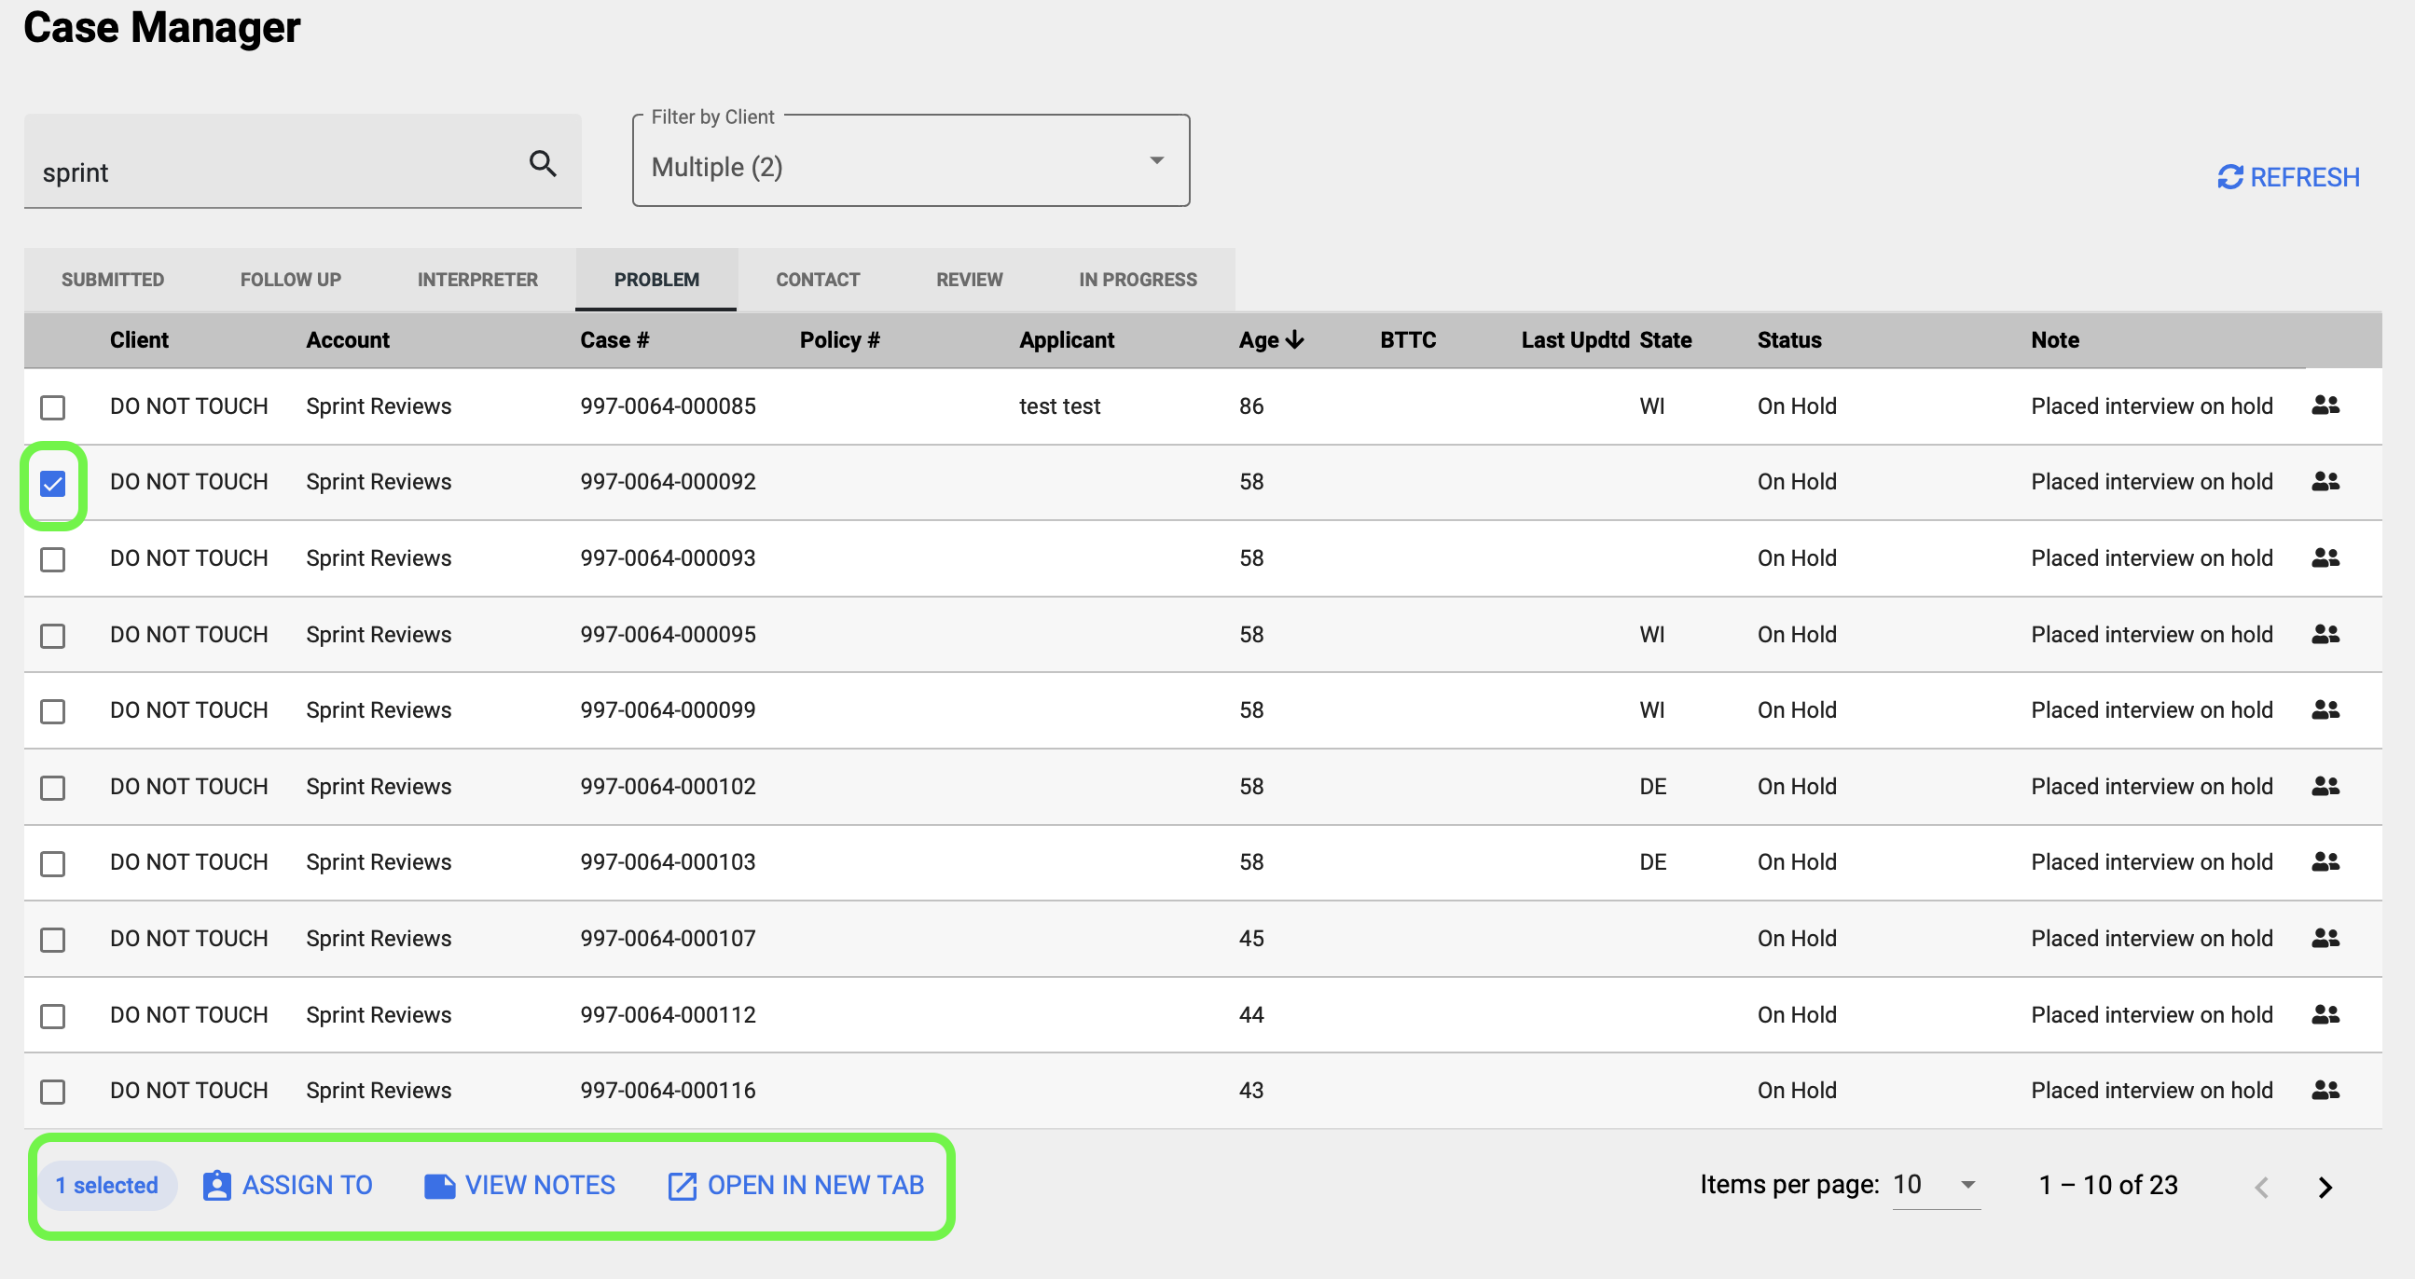The width and height of the screenshot is (2415, 1279).
Task: Select checkbox for case 997-0064-000116
Action: tap(52, 1093)
